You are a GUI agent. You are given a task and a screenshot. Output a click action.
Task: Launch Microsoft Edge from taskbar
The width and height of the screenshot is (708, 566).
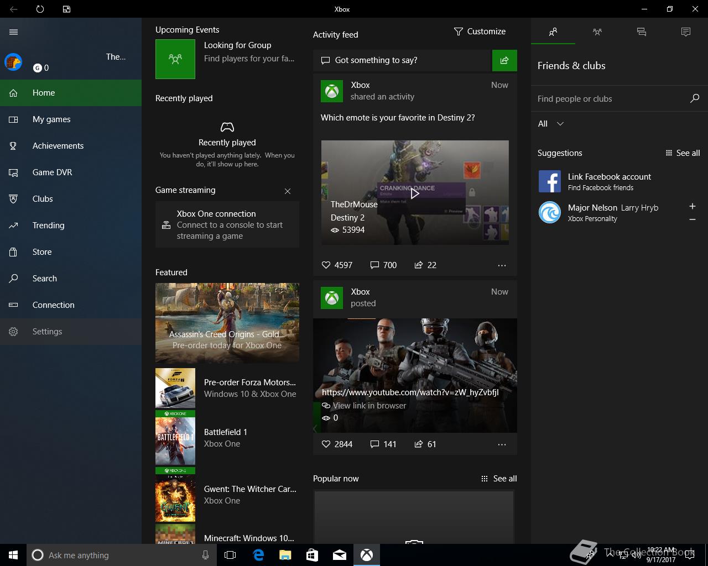click(258, 555)
